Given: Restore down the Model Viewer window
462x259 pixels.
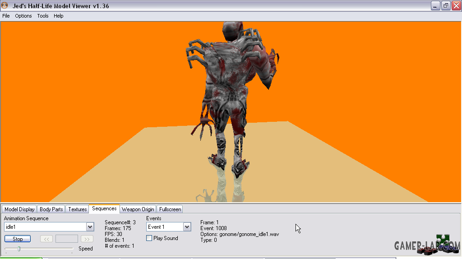Looking at the screenshot, I should coord(445,5).
